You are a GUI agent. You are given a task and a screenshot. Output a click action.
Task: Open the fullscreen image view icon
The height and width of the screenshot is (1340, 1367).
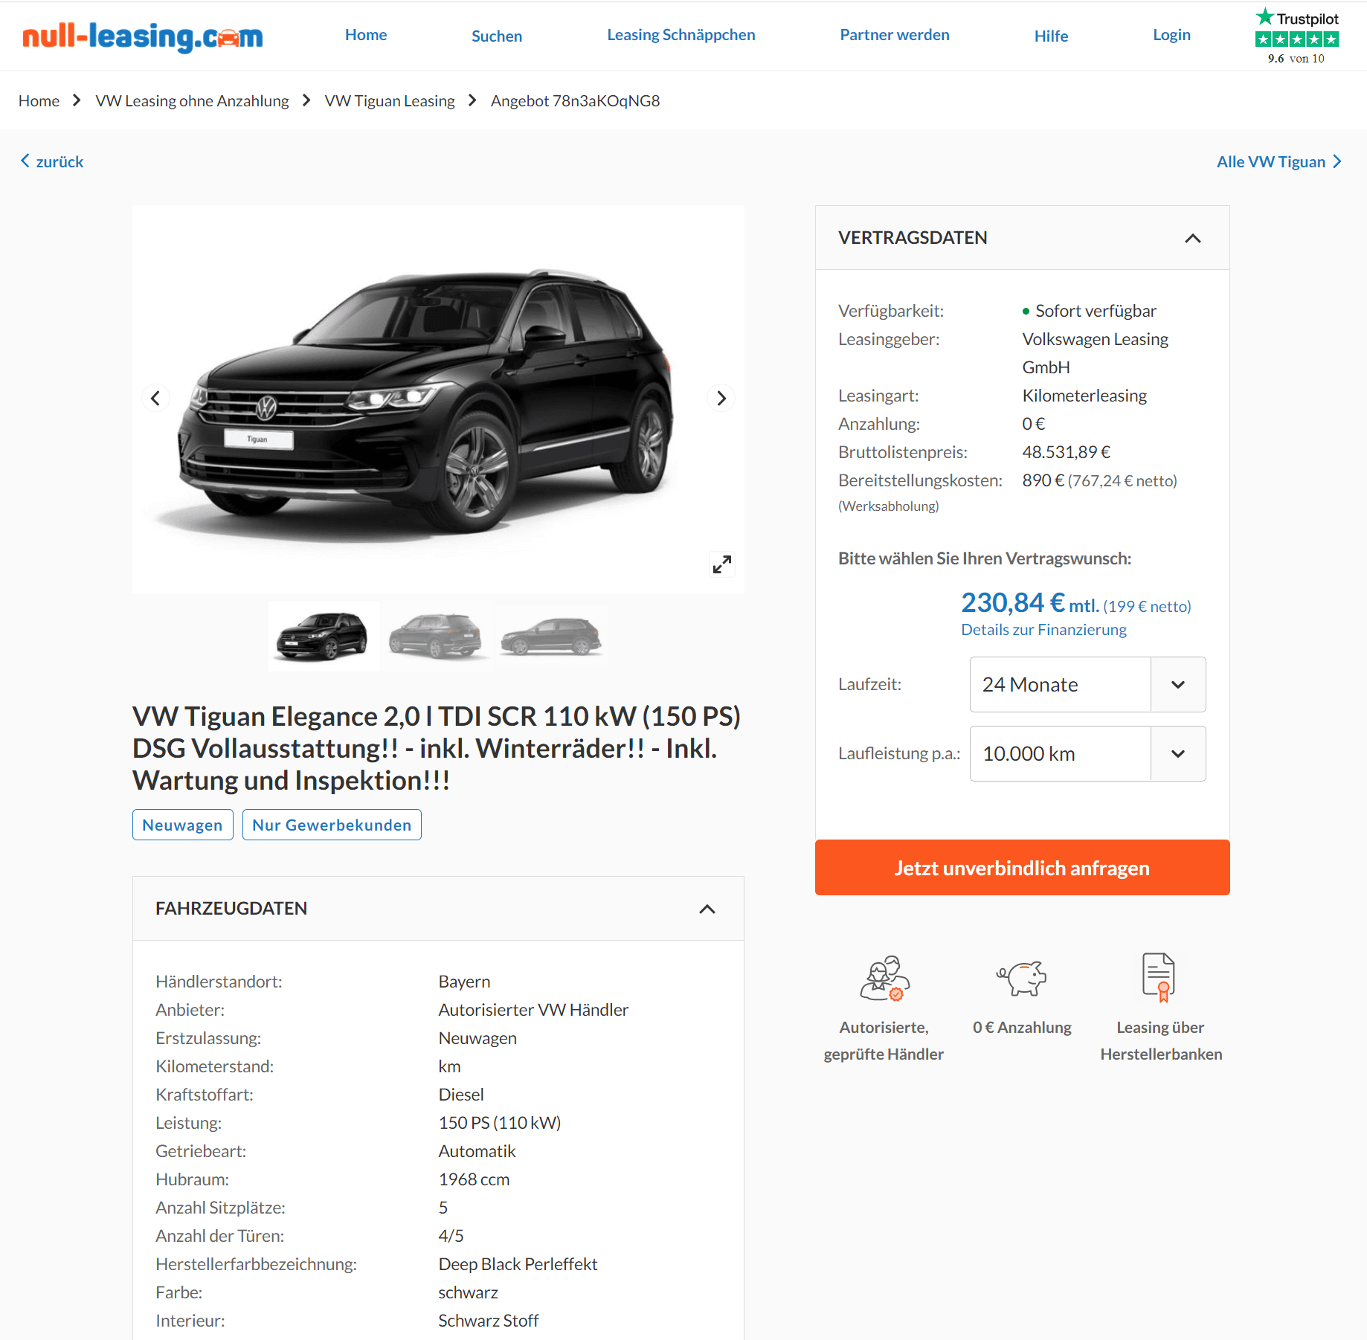coord(721,564)
